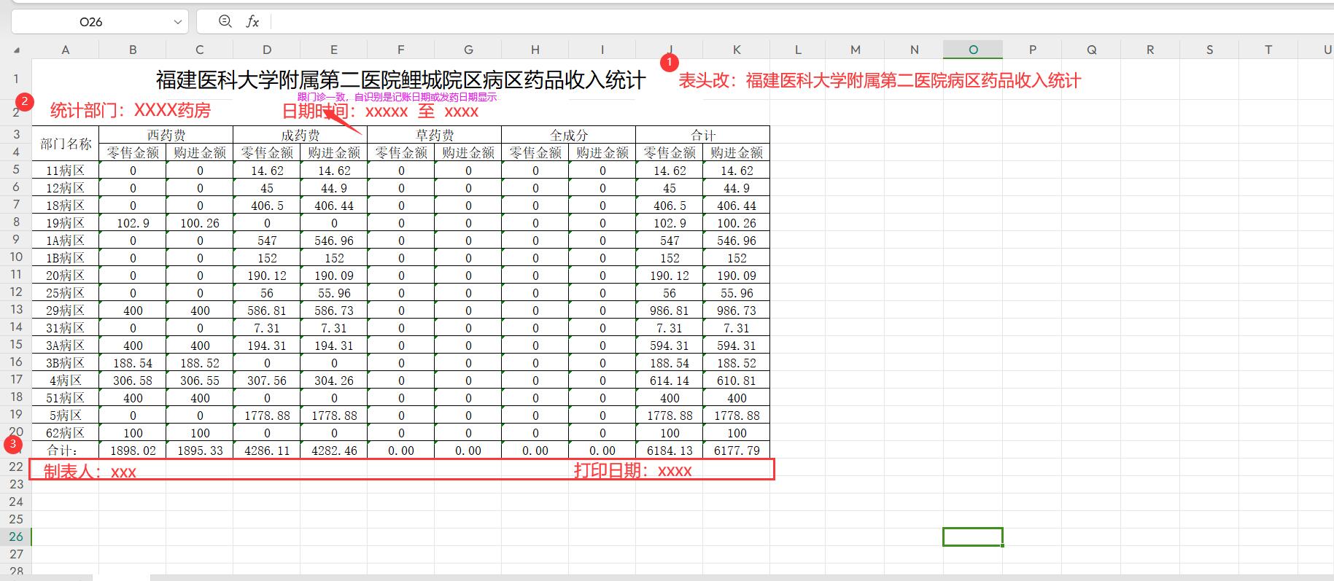The image size is (1334, 581).
Task: Expand the name box dropdown arrow
Action: point(178,22)
